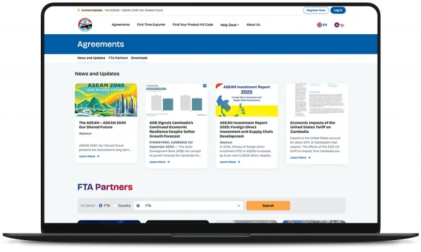Click the arrow icon beside ASEAN 2045 Learn More

(98, 157)
